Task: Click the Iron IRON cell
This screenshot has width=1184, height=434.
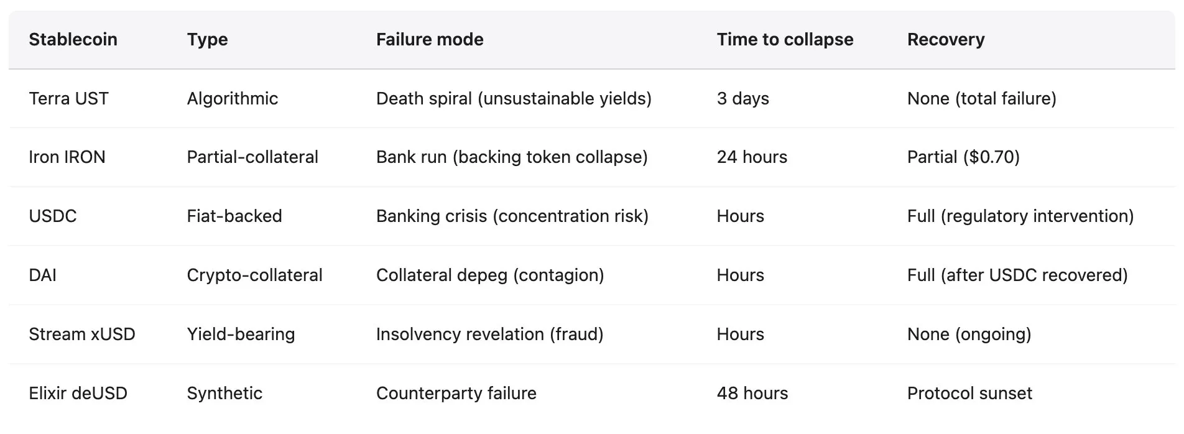Action: [67, 157]
